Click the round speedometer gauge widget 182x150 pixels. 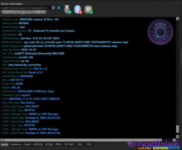point(160,32)
